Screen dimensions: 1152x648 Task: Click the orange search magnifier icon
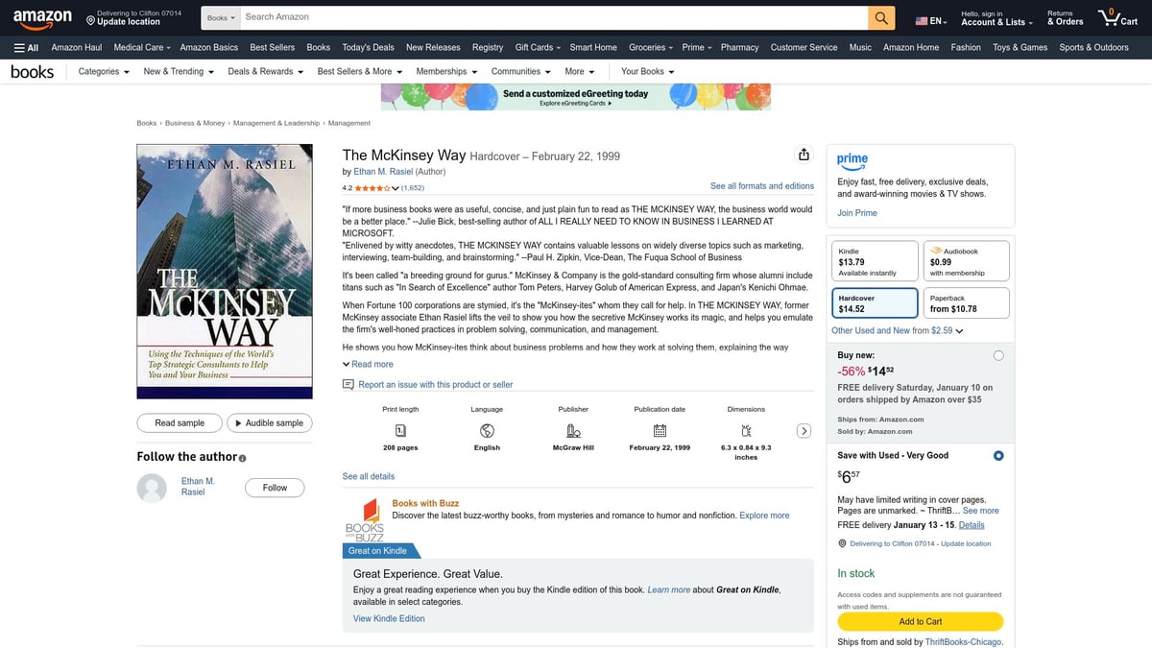(x=880, y=16)
